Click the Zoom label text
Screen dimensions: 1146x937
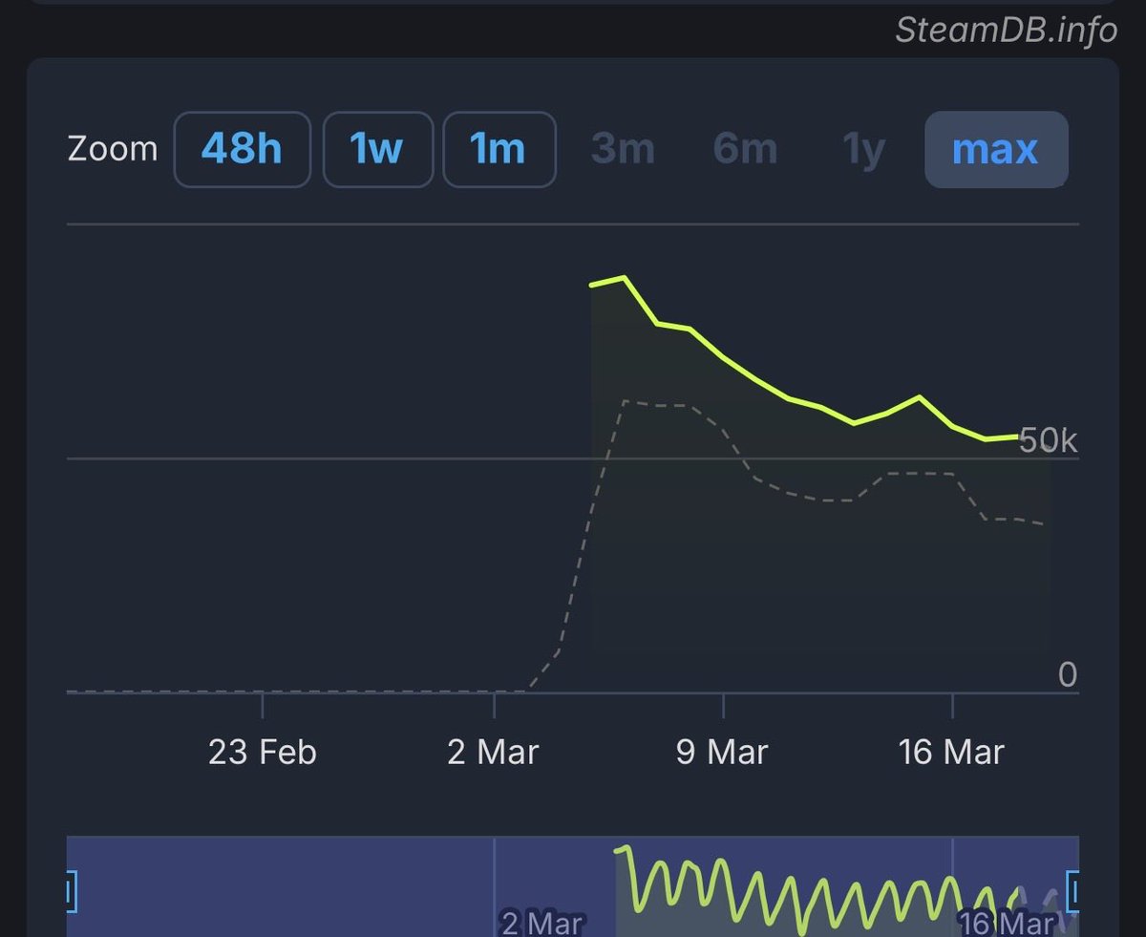[113, 150]
